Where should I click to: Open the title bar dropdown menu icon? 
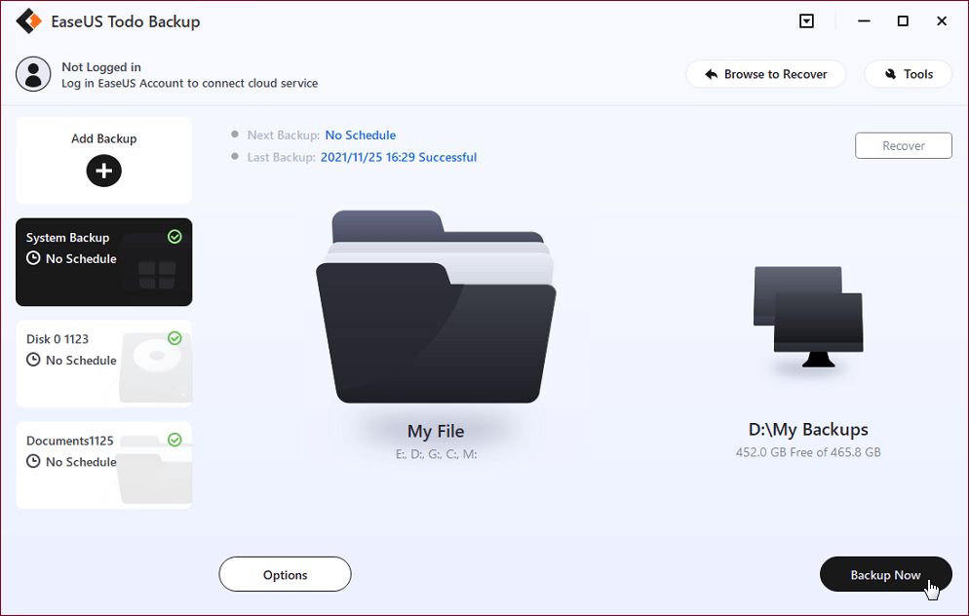click(806, 21)
